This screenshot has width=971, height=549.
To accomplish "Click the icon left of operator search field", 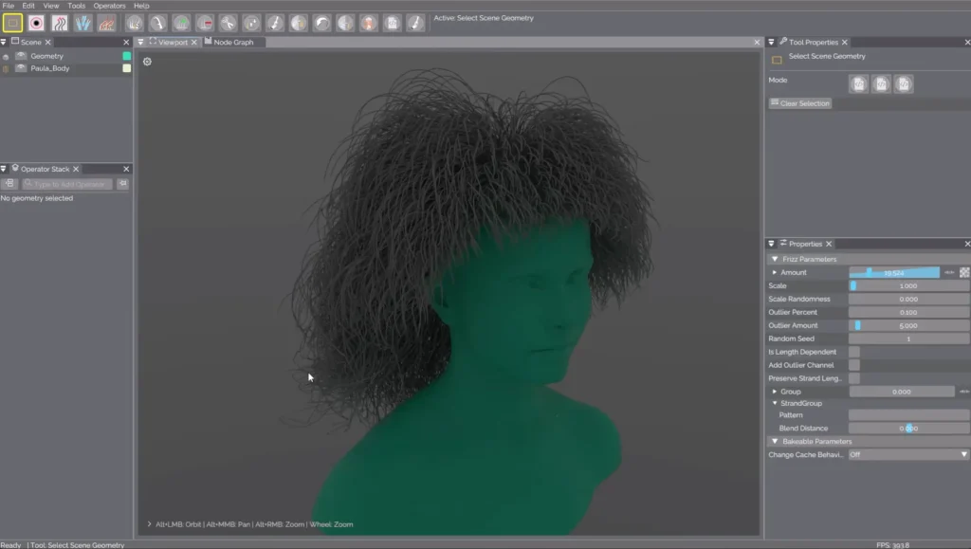I will (9, 184).
